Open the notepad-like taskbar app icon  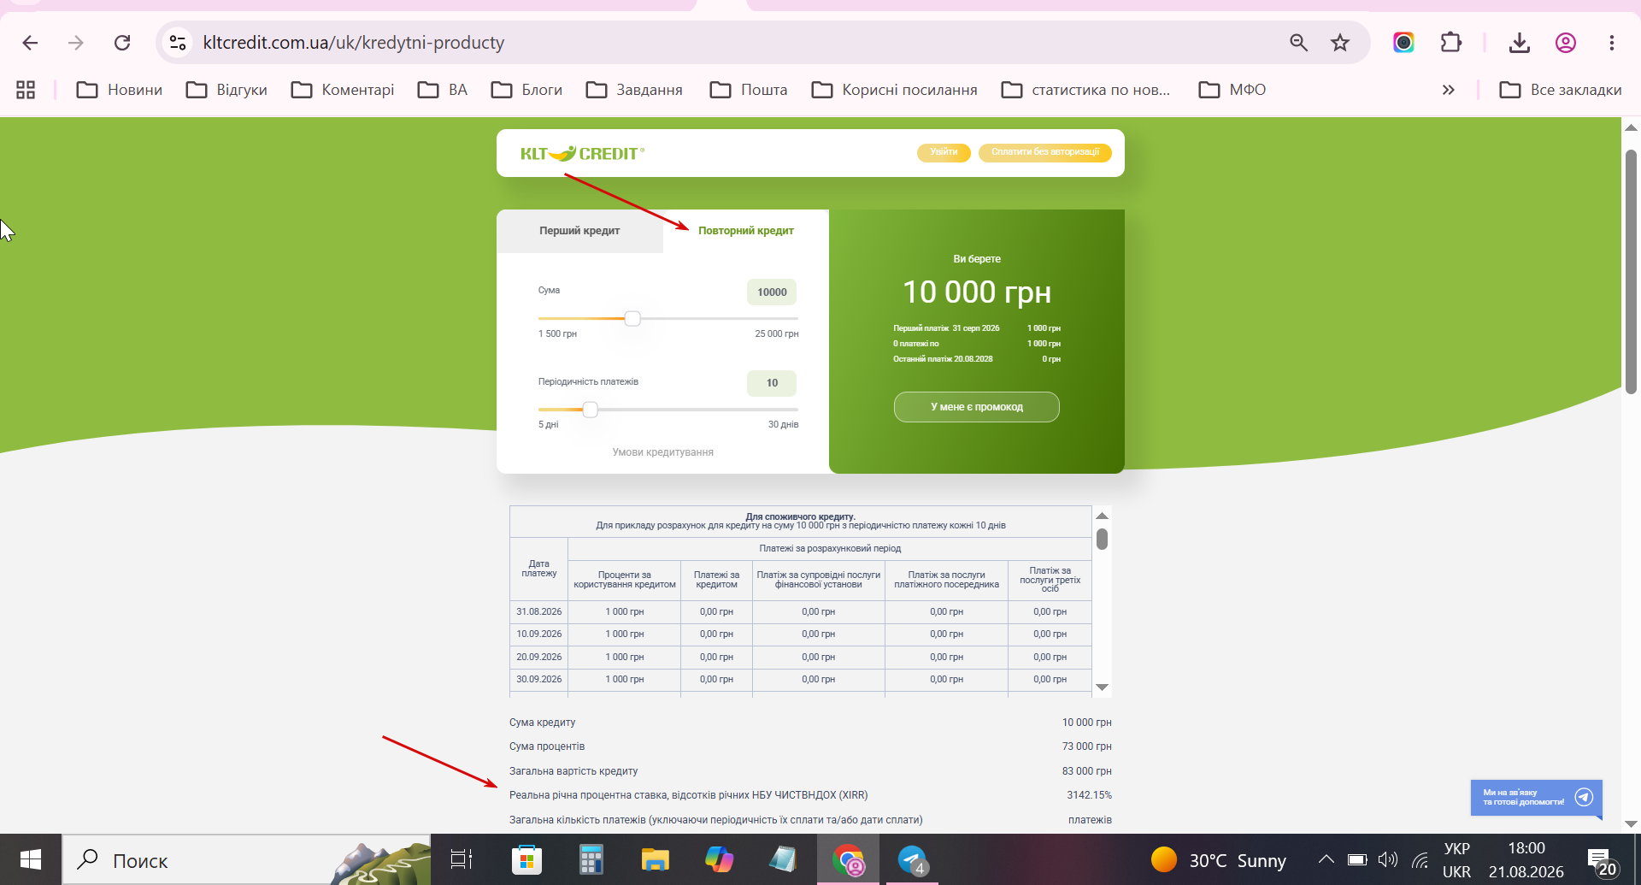pyautogui.click(x=783, y=860)
